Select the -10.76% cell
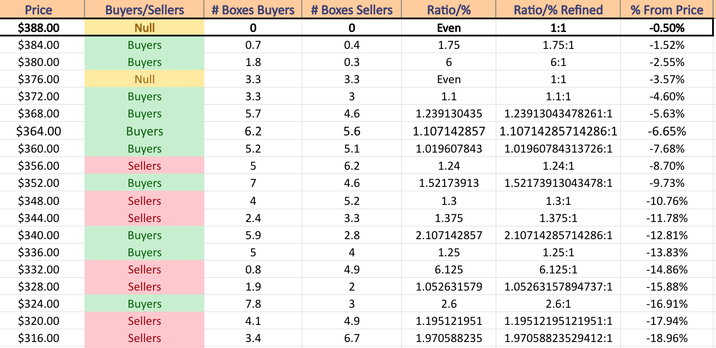 pyautogui.click(x=667, y=201)
